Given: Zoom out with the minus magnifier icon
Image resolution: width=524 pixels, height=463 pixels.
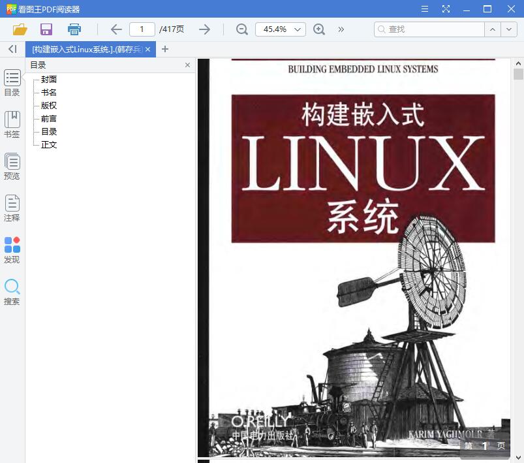Looking at the screenshot, I should pos(241,29).
